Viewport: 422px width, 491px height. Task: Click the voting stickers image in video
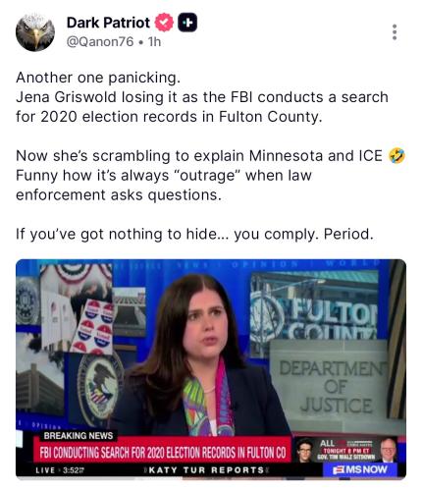[95, 326]
